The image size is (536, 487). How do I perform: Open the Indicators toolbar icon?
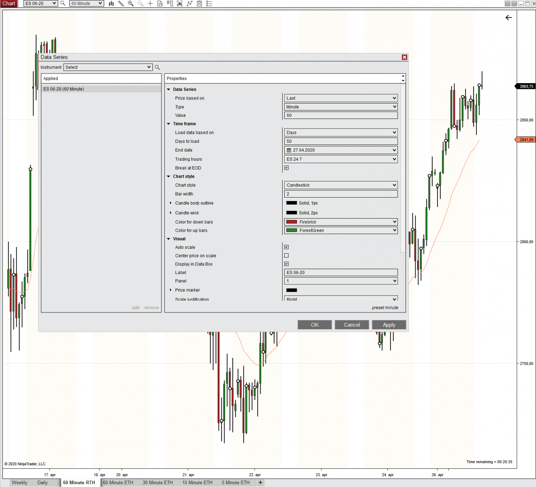click(180, 3)
